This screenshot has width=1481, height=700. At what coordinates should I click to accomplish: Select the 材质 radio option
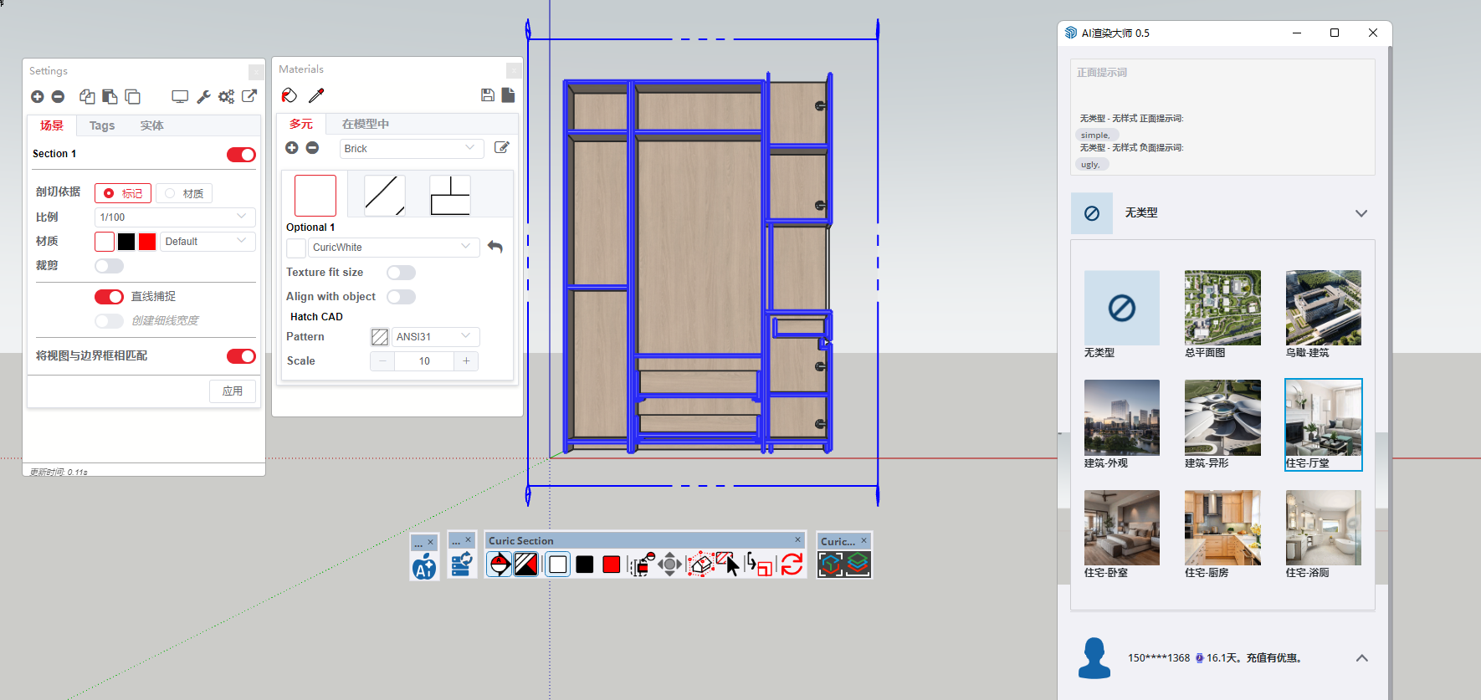[184, 193]
